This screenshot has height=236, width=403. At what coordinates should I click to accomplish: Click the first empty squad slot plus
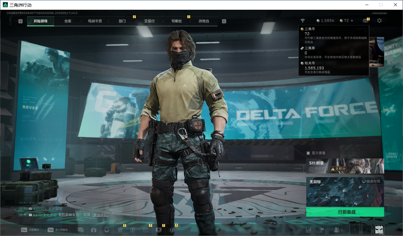355,230
